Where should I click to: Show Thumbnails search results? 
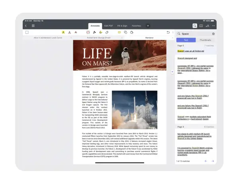click(x=205, y=40)
